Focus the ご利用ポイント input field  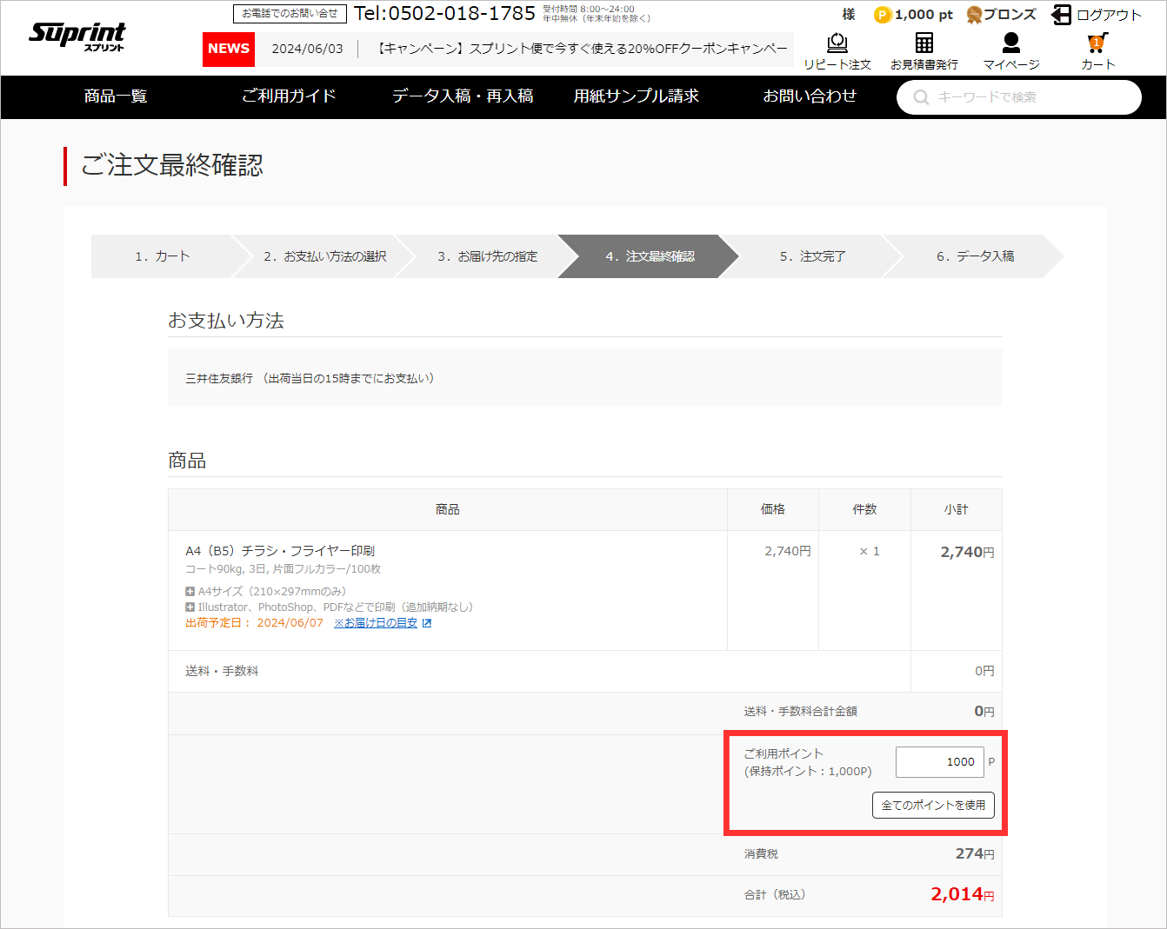(939, 762)
